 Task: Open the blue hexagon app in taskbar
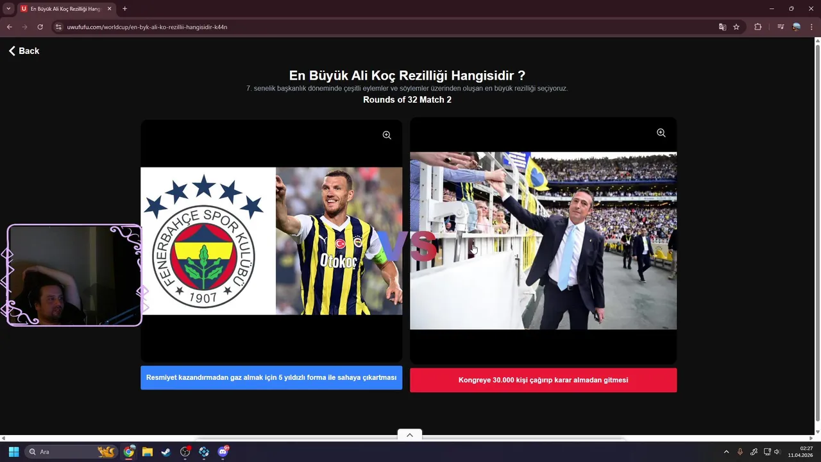[x=204, y=452]
